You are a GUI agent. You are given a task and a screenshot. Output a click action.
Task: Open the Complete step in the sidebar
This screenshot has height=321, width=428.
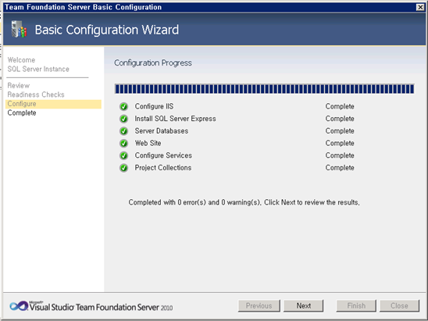(x=22, y=112)
